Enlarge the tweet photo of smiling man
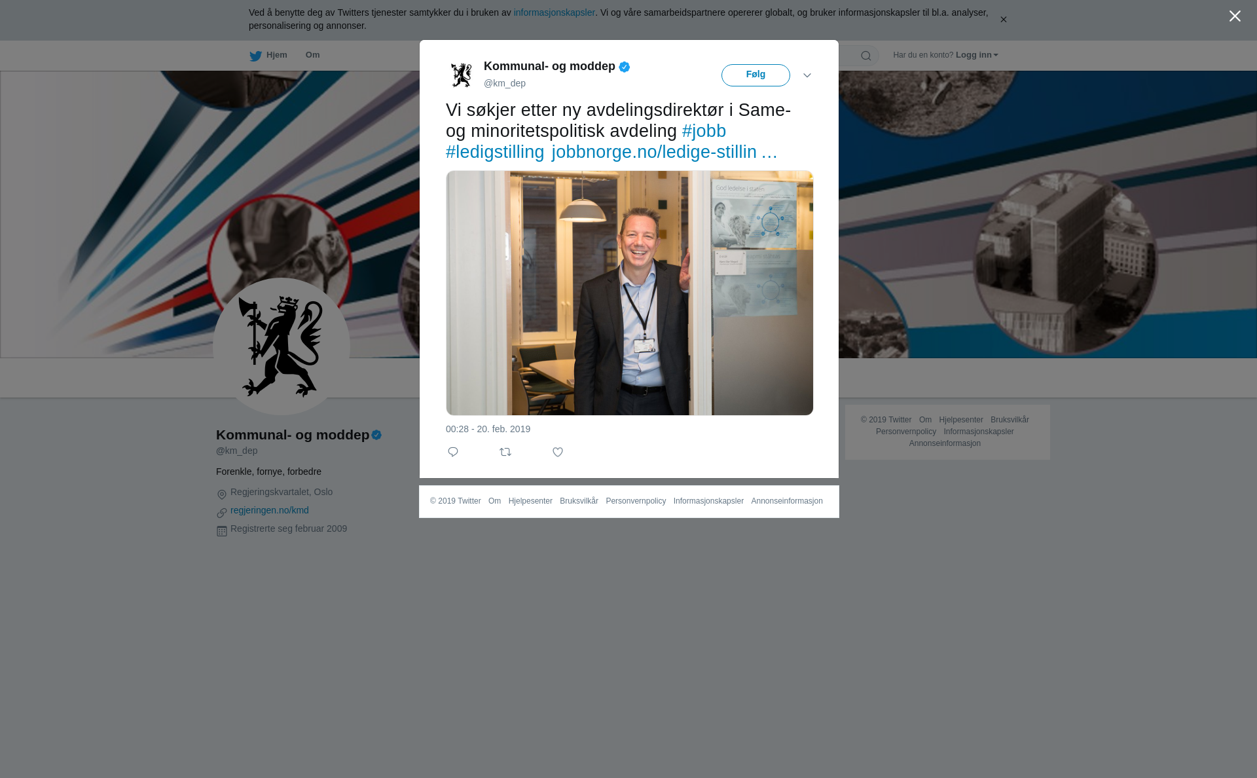This screenshot has width=1257, height=778. (x=630, y=293)
